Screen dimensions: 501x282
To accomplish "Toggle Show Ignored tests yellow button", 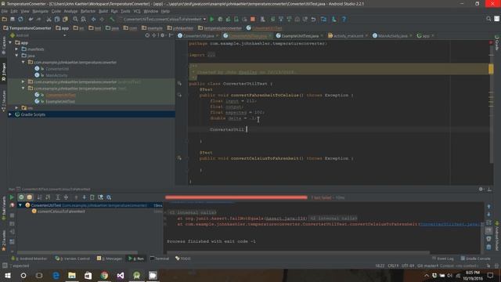I will click(x=30, y=197).
